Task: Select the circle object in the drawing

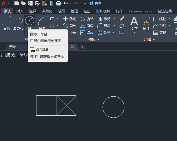Action: pos(124,107)
